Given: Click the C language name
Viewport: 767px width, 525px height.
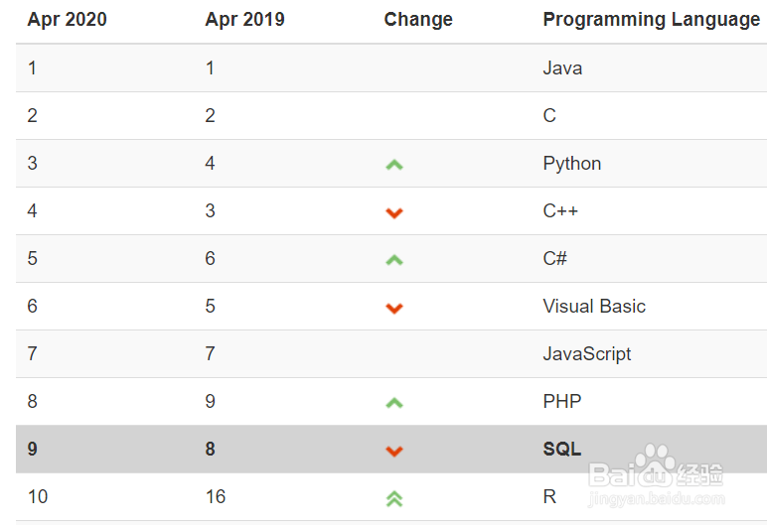Looking at the screenshot, I should pyautogui.click(x=549, y=116).
